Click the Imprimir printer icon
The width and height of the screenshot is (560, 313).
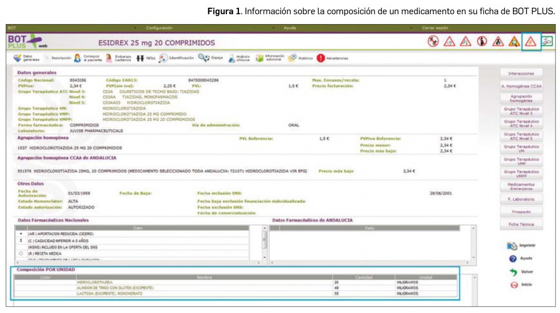(x=512, y=246)
